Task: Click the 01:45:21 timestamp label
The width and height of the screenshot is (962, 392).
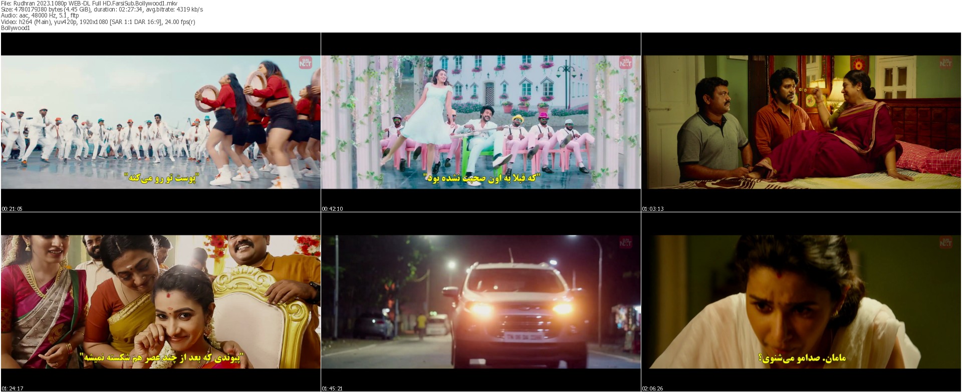Action: (x=332, y=388)
